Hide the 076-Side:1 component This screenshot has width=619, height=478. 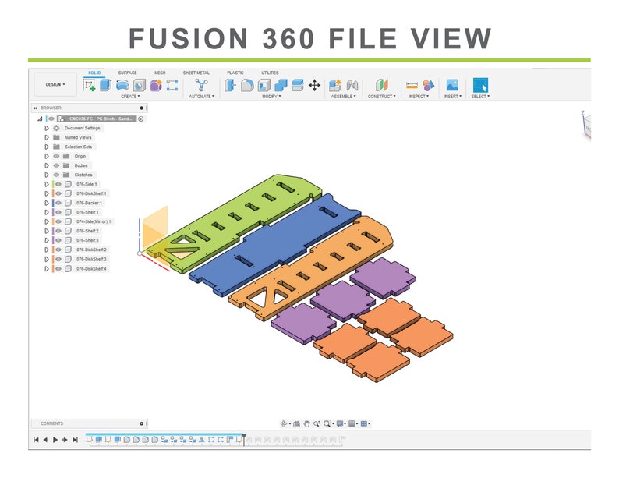pyautogui.click(x=58, y=184)
